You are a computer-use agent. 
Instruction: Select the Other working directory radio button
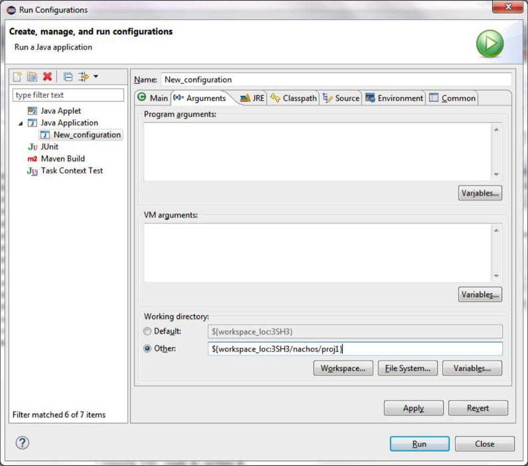click(147, 348)
